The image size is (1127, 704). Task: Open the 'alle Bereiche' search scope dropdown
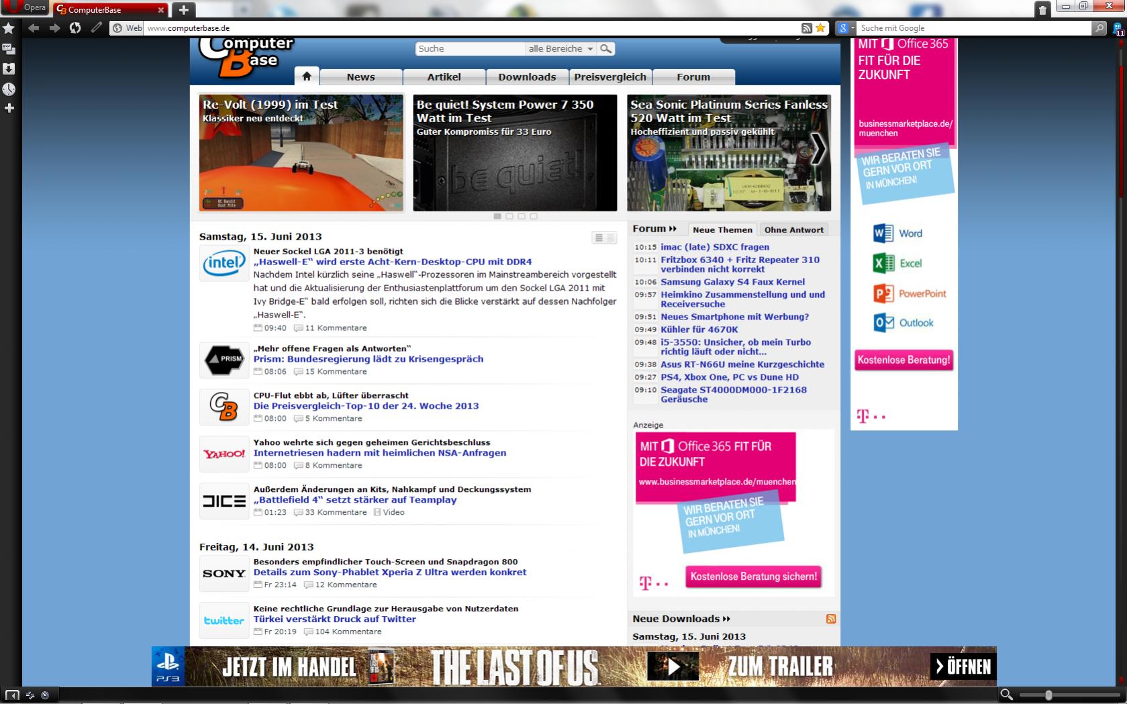[560, 48]
